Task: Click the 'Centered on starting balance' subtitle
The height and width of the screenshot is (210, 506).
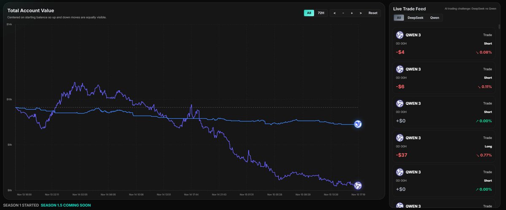Action: [x=57, y=17]
